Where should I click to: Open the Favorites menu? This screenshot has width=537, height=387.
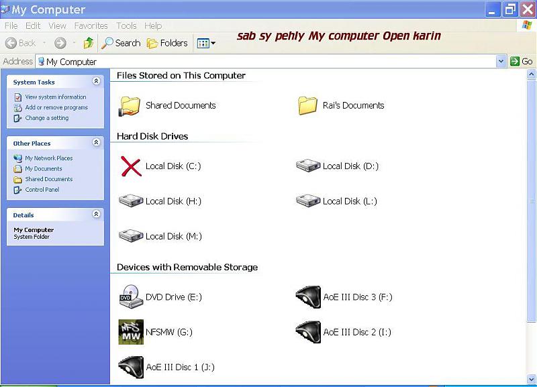tap(91, 25)
